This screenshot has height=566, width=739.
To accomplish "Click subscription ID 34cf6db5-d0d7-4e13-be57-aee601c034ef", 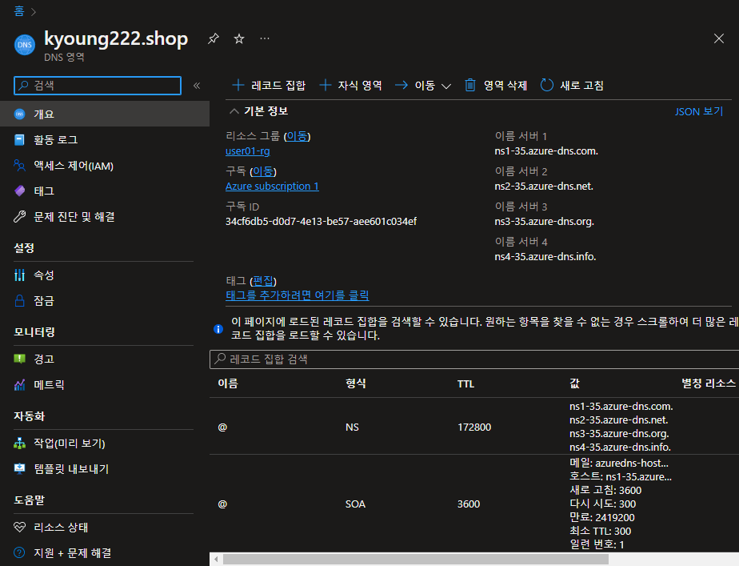I will [x=321, y=222].
